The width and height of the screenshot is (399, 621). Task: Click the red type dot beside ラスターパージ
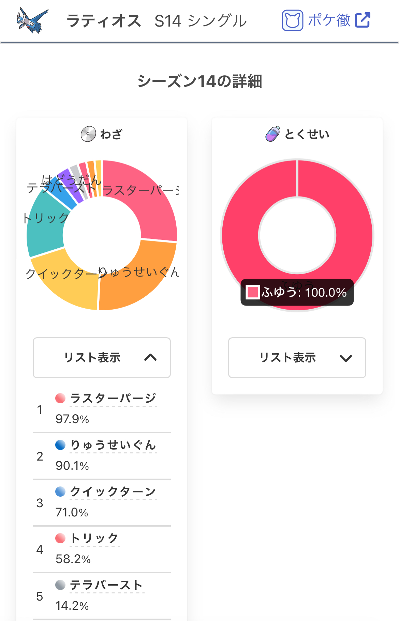pos(60,398)
